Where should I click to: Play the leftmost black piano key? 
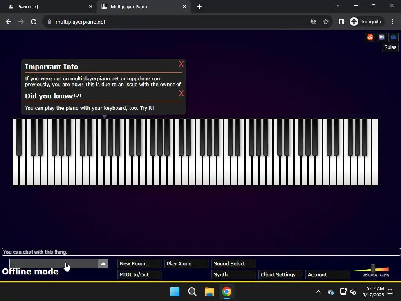coord(19,137)
